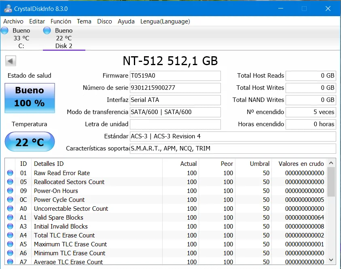
Task: Open the Función menu
Action: pyautogui.click(x=61, y=21)
